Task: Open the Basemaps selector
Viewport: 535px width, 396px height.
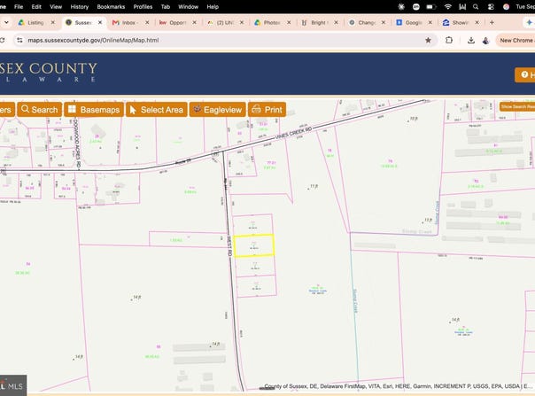Action: (x=94, y=110)
